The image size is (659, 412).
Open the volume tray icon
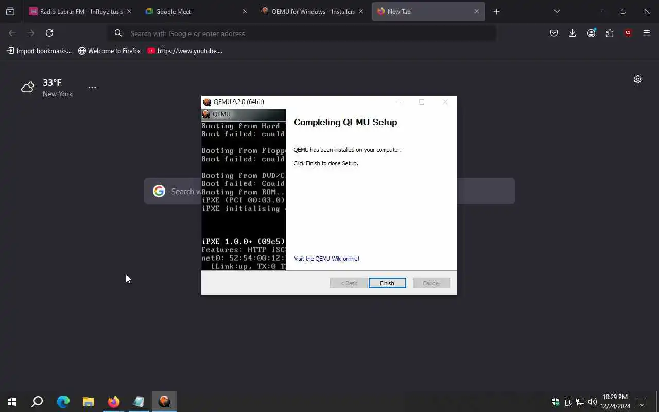[x=593, y=402]
